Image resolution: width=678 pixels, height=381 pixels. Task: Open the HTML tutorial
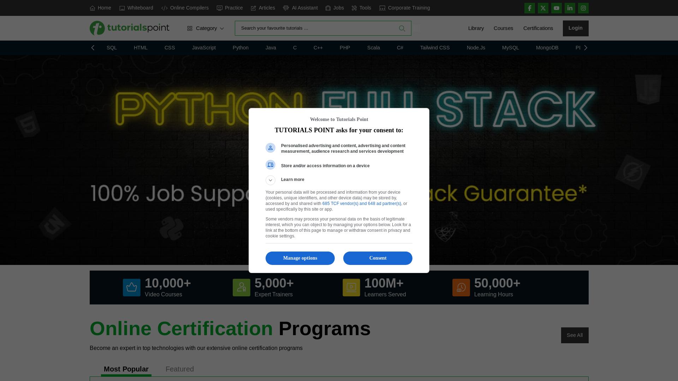click(141, 48)
